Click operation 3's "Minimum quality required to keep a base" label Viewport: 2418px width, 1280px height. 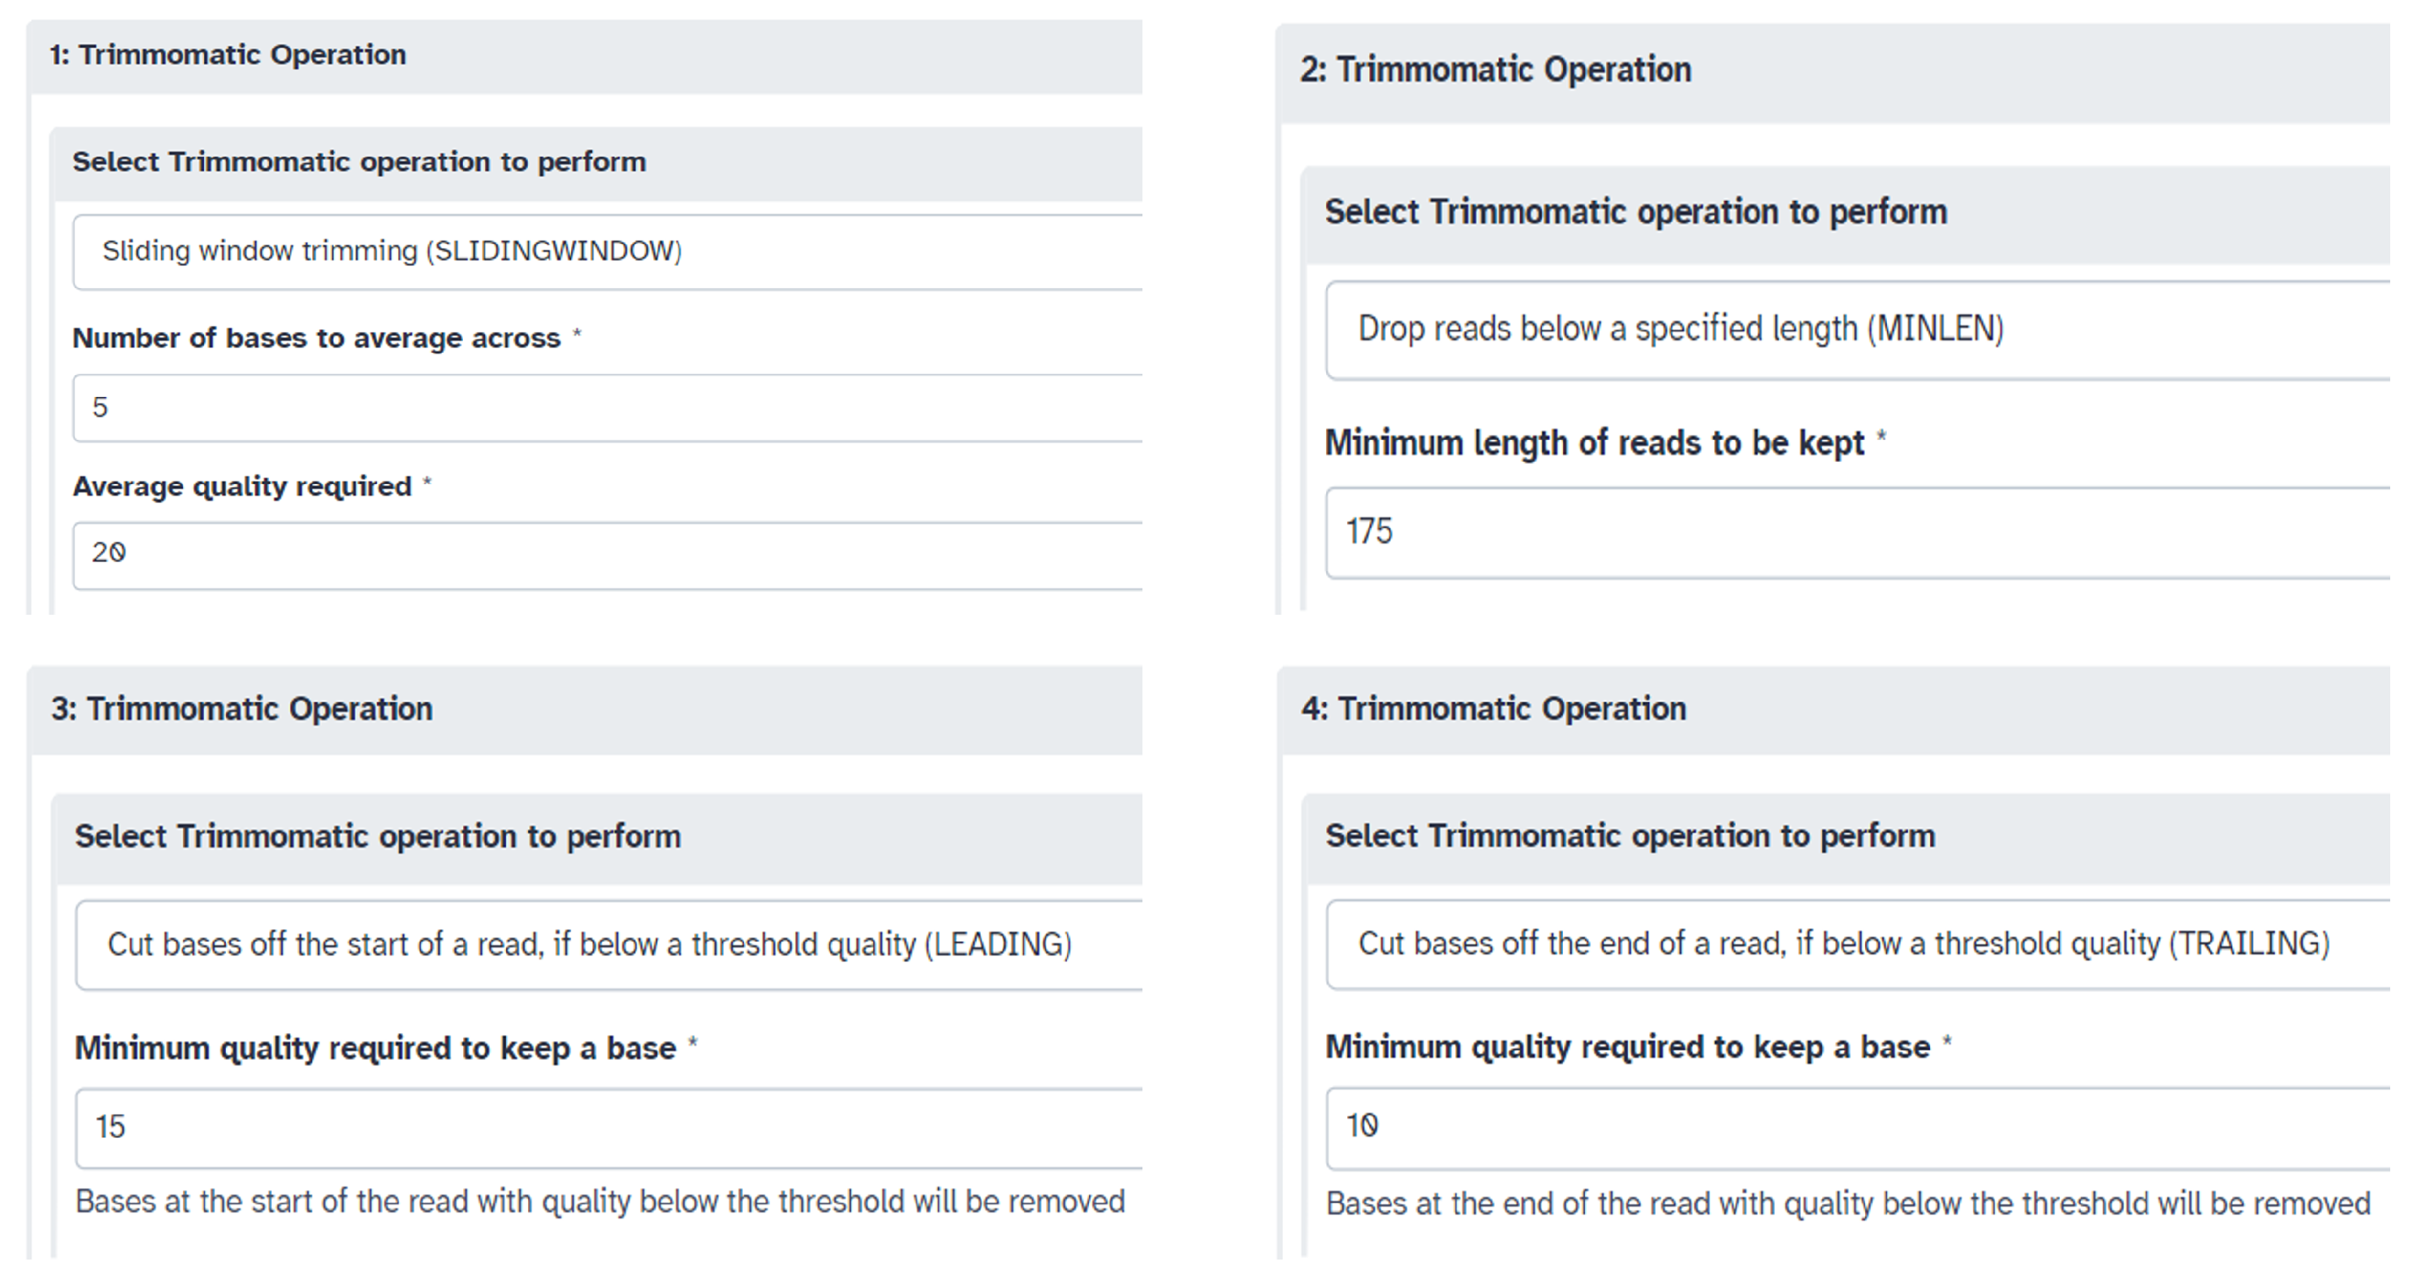pyautogui.click(x=375, y=1048)
